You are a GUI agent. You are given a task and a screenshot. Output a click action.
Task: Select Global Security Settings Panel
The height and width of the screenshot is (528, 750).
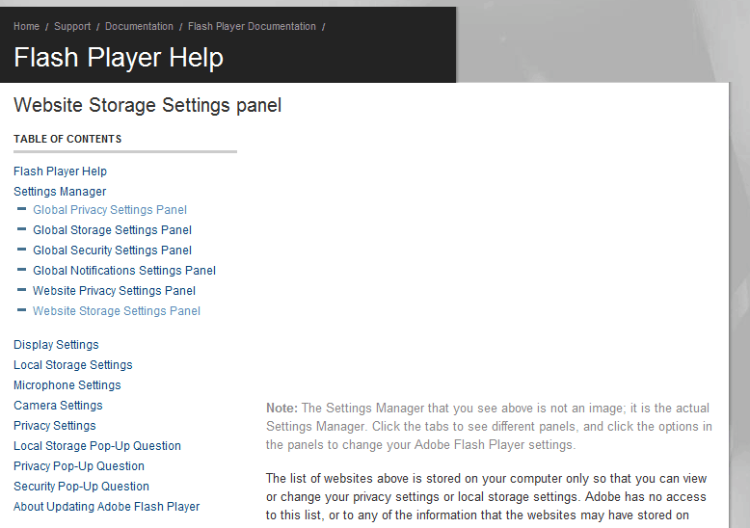pos(113,251)
